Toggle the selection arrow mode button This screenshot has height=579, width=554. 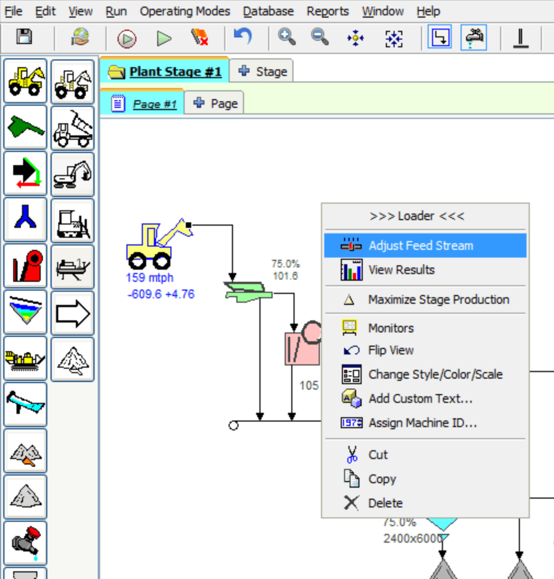click(x=440, y=38)
